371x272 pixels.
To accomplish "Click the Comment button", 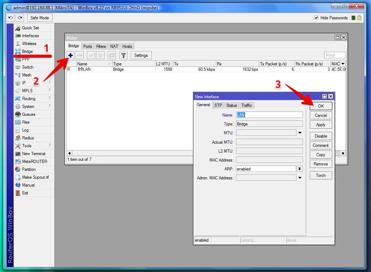I will tap(321, 145).
